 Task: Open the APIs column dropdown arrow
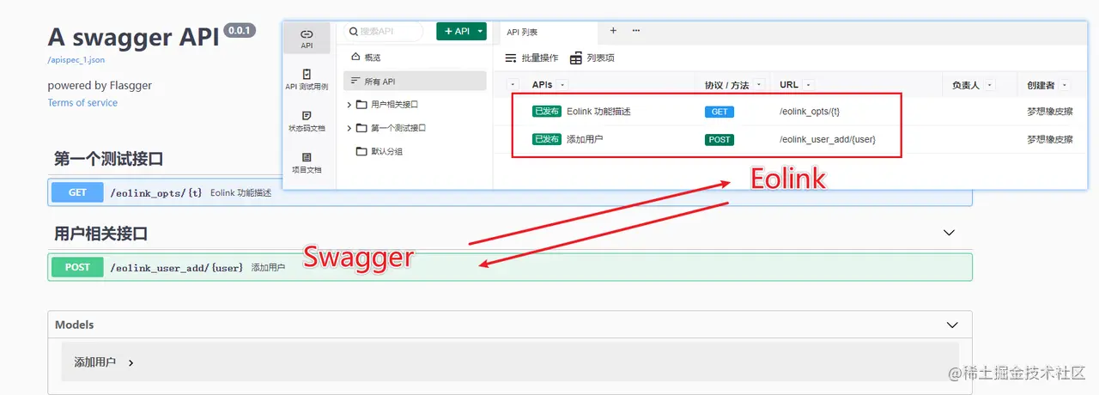click(x=562, y=85)
